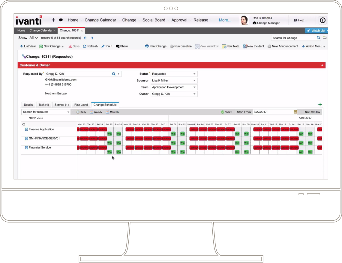The height and width of the screenshot is (263, 342).
Task: Select the Change Schedule tab
Action: tap(105, 105)
